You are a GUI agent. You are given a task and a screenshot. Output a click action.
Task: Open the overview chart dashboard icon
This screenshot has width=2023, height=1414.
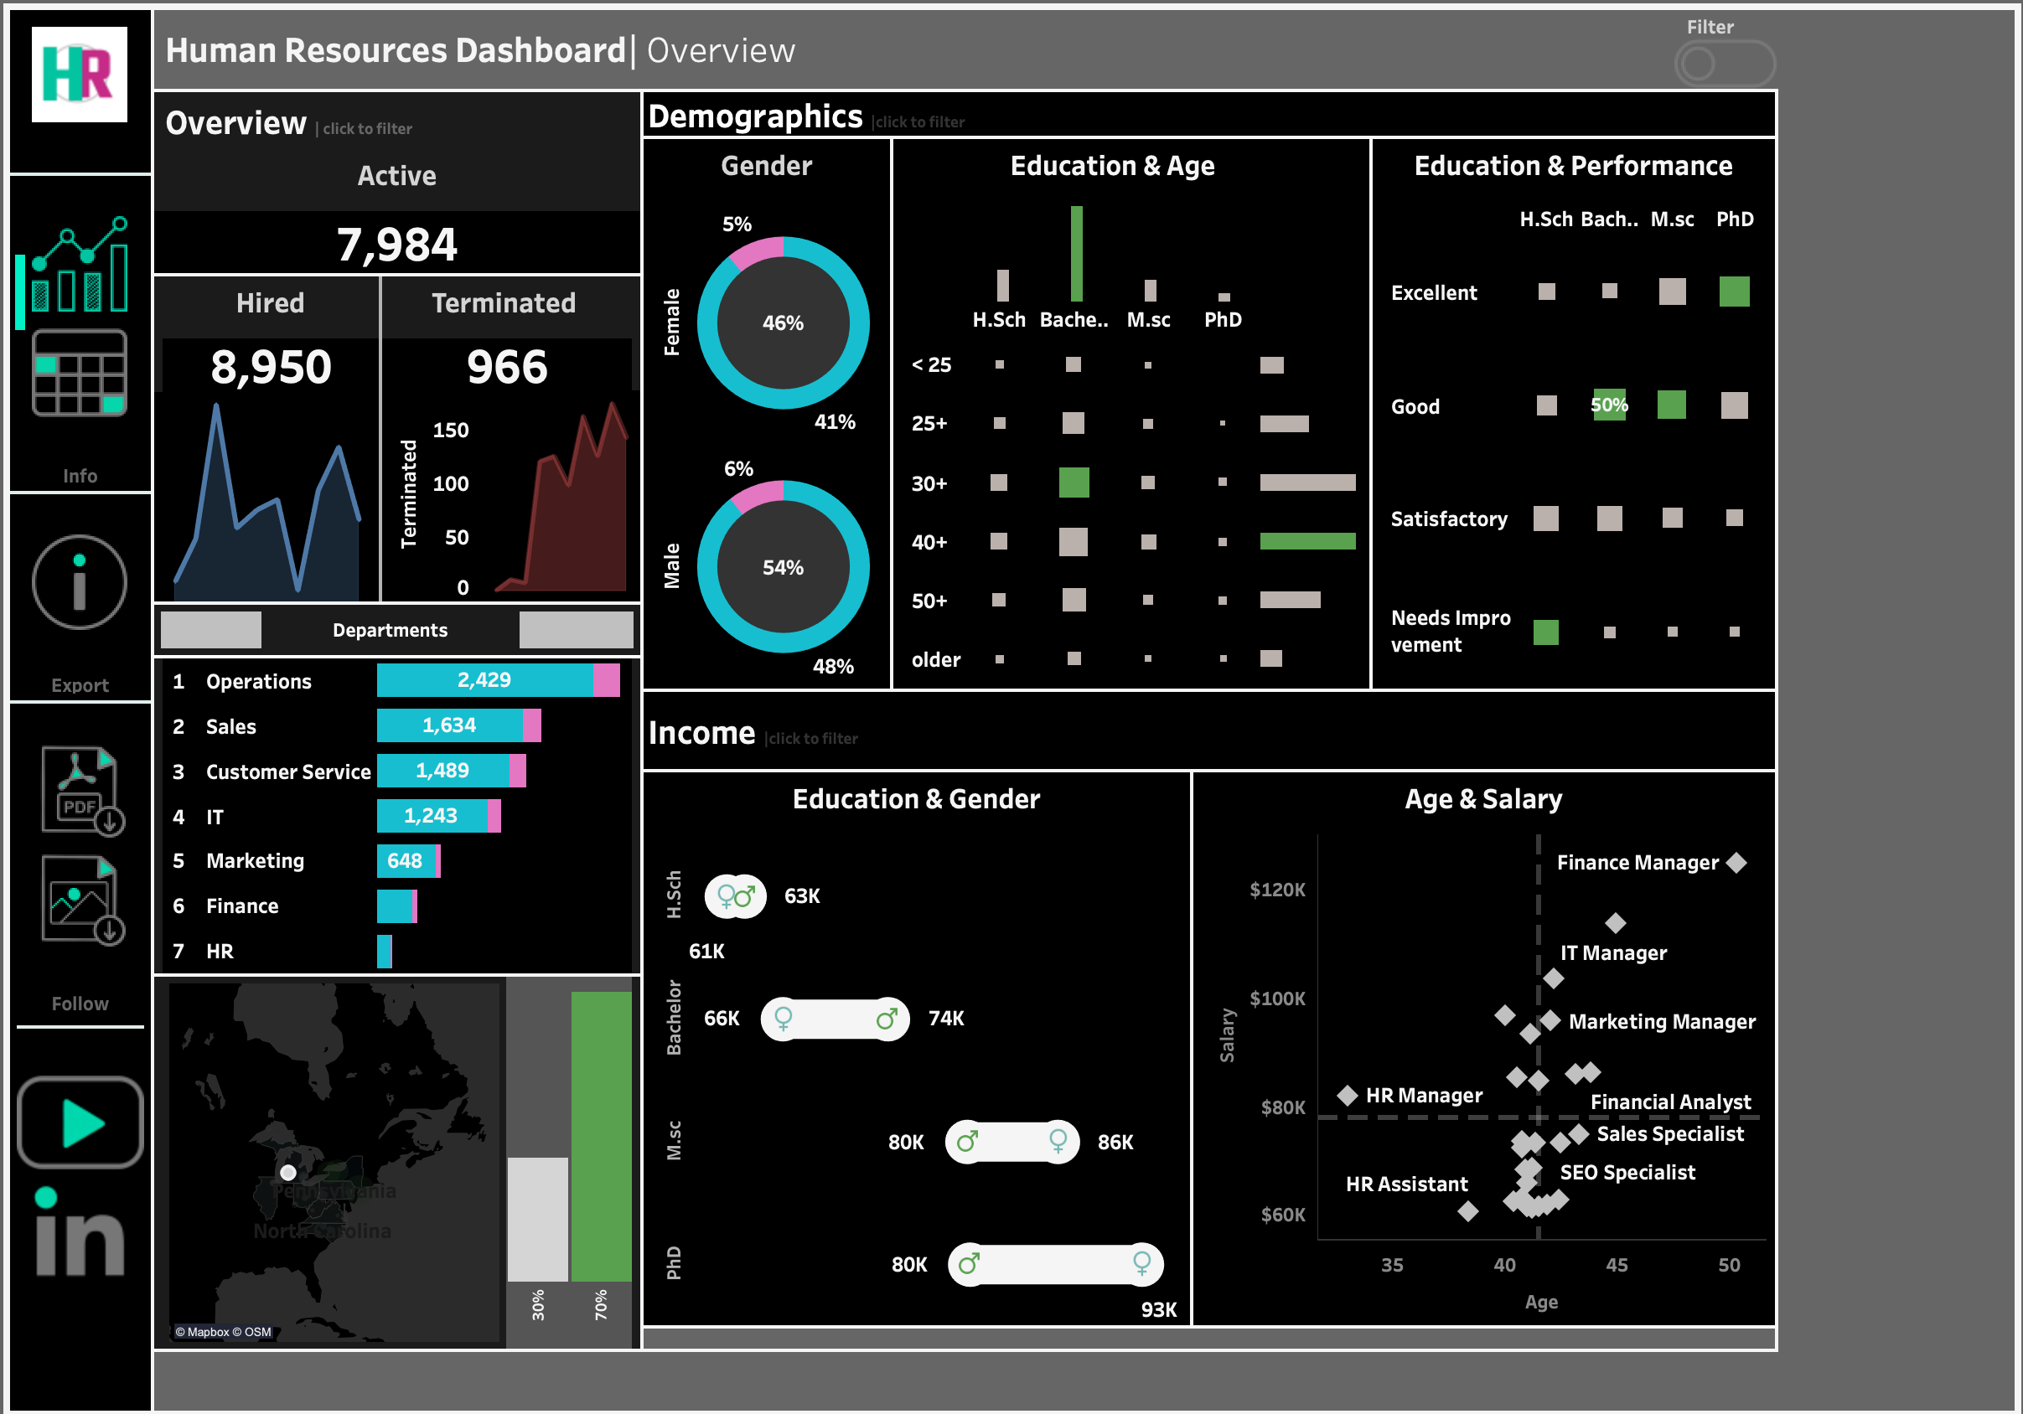[x=80, y=265]
